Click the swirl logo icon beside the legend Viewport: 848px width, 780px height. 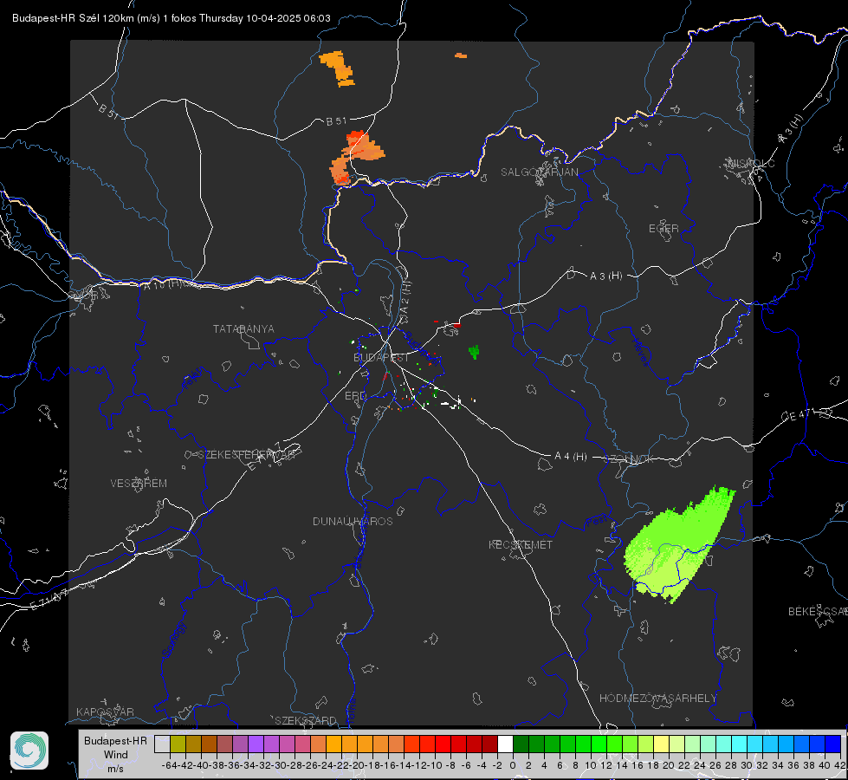coord(29,751)
